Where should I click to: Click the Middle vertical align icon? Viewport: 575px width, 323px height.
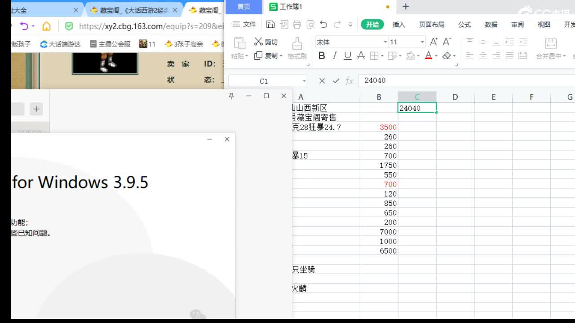483,42
